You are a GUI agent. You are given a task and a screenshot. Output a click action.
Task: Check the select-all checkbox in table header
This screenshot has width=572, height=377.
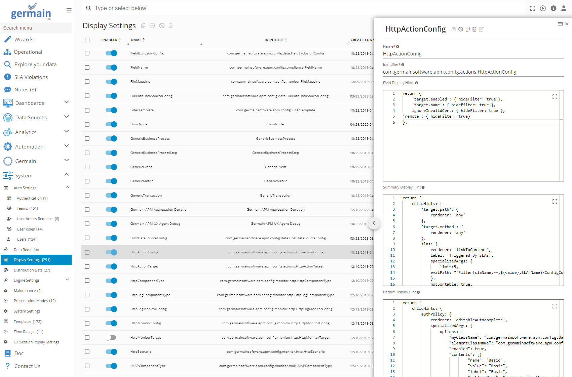(87, 40)
